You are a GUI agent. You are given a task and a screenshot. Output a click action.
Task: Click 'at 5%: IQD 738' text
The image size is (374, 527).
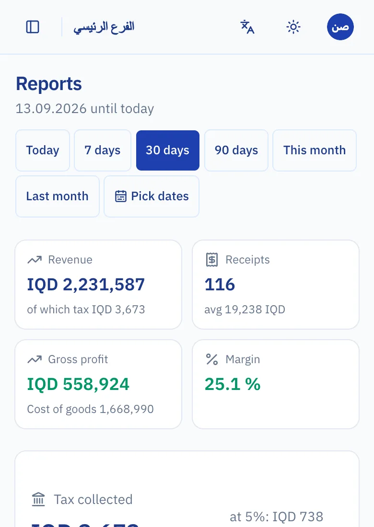coord(277,516)
